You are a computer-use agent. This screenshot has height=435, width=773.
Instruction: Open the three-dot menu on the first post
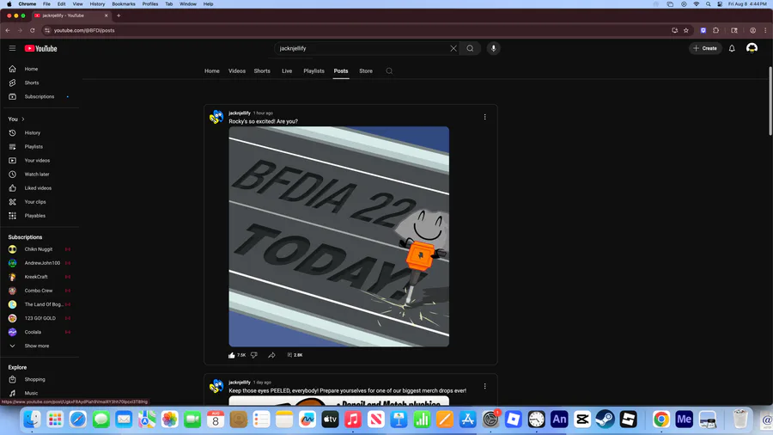(484, 117)
